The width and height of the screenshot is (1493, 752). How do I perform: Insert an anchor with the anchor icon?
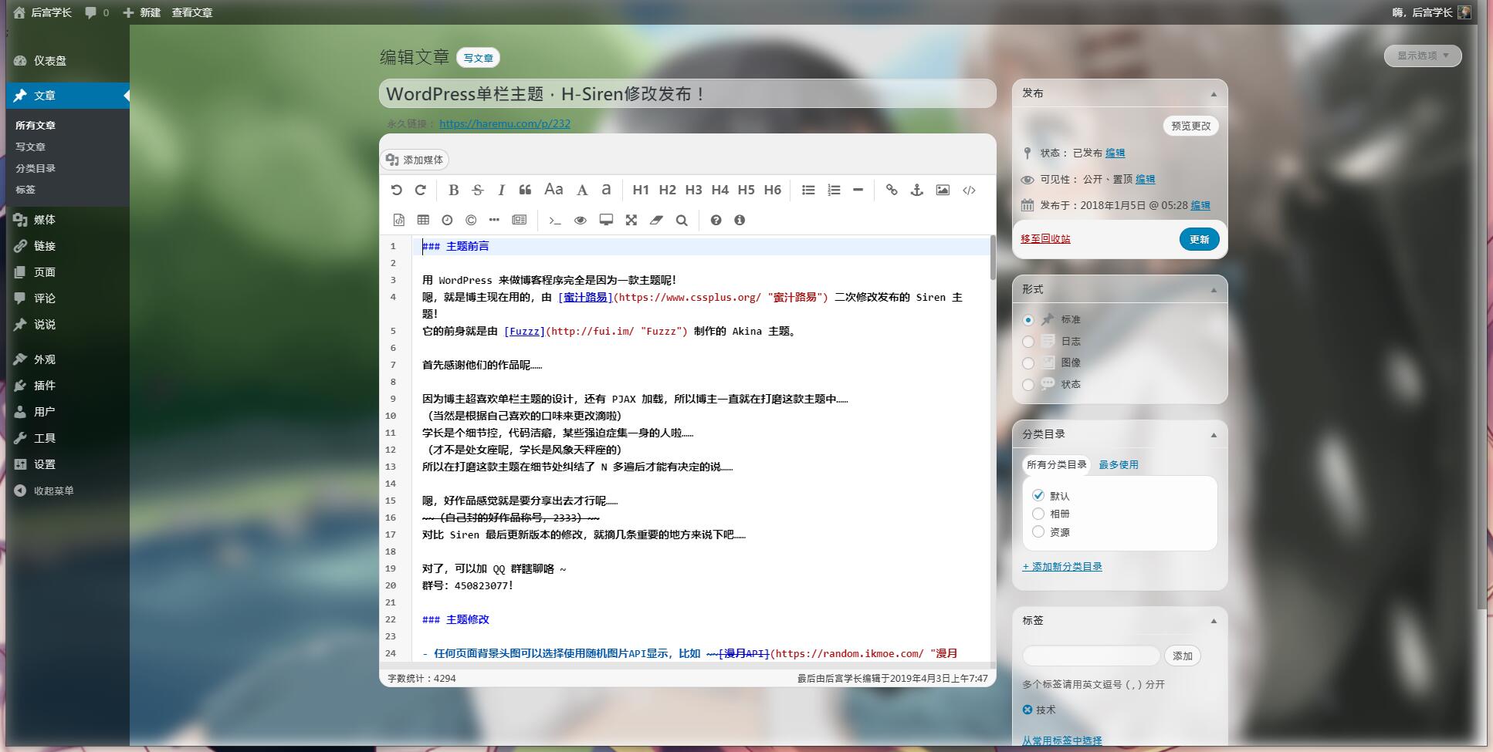coord(916,190)
